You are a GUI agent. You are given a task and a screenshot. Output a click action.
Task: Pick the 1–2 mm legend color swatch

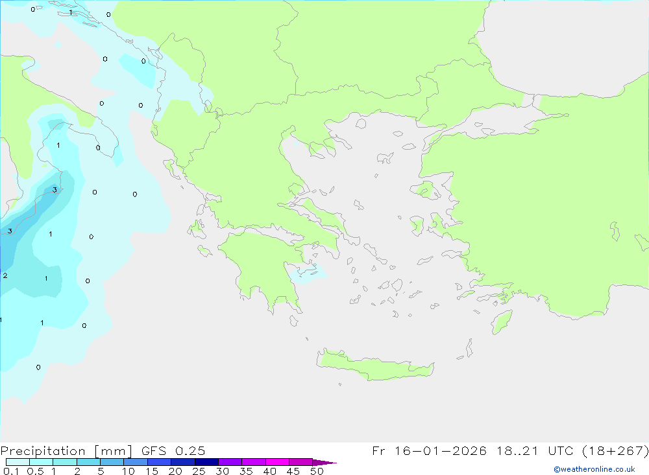65,462
